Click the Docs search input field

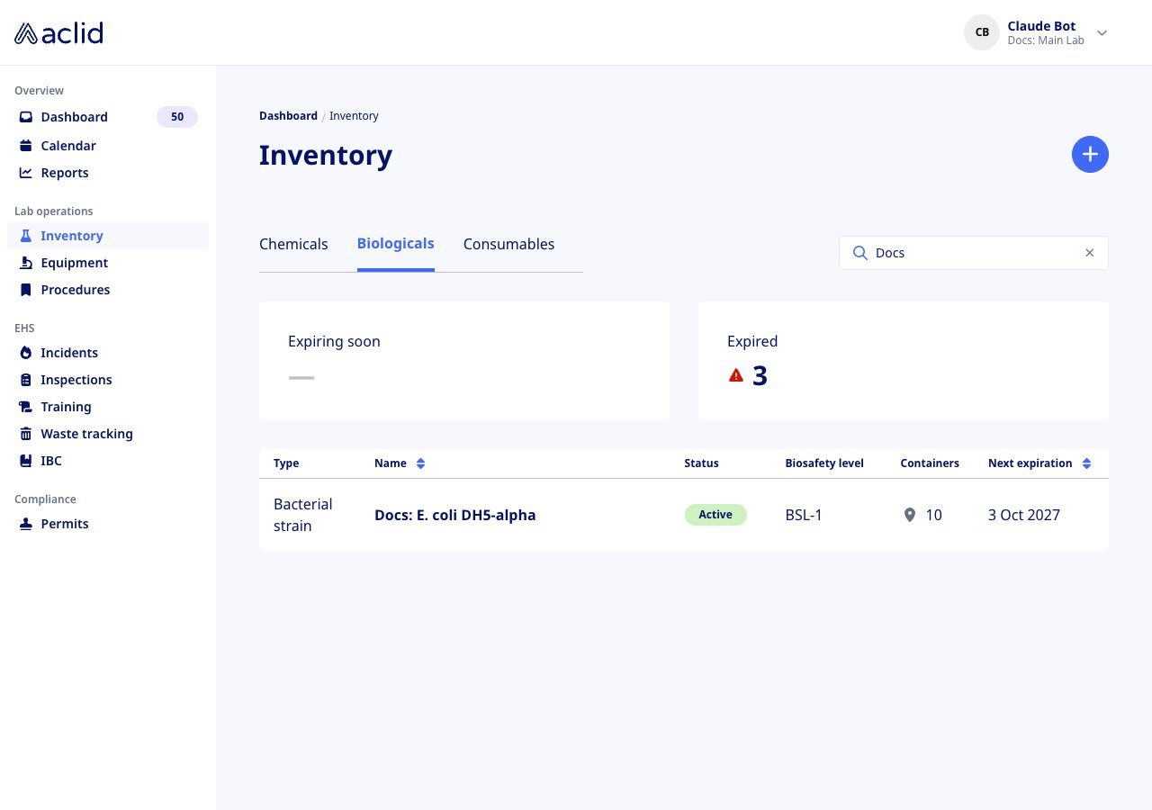[x=974, y=253]
